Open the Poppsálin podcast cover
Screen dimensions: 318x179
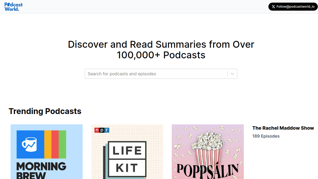pos(208,152)
